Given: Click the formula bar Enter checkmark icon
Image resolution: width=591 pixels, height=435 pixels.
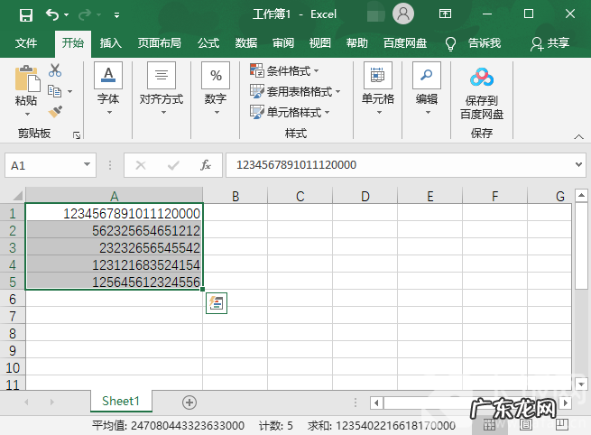Looking at the screenshot, I should click(173, 165).
